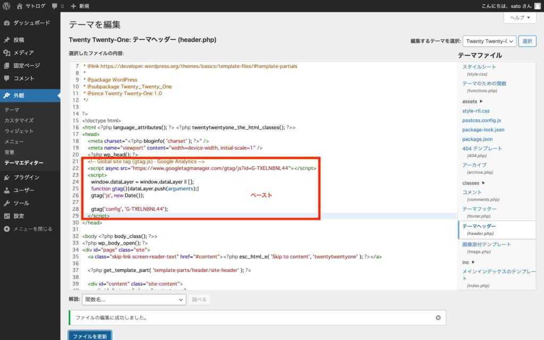Open the theme selection dropdown
The width and height of the screenshot is (544, 340).
point(489,41)
